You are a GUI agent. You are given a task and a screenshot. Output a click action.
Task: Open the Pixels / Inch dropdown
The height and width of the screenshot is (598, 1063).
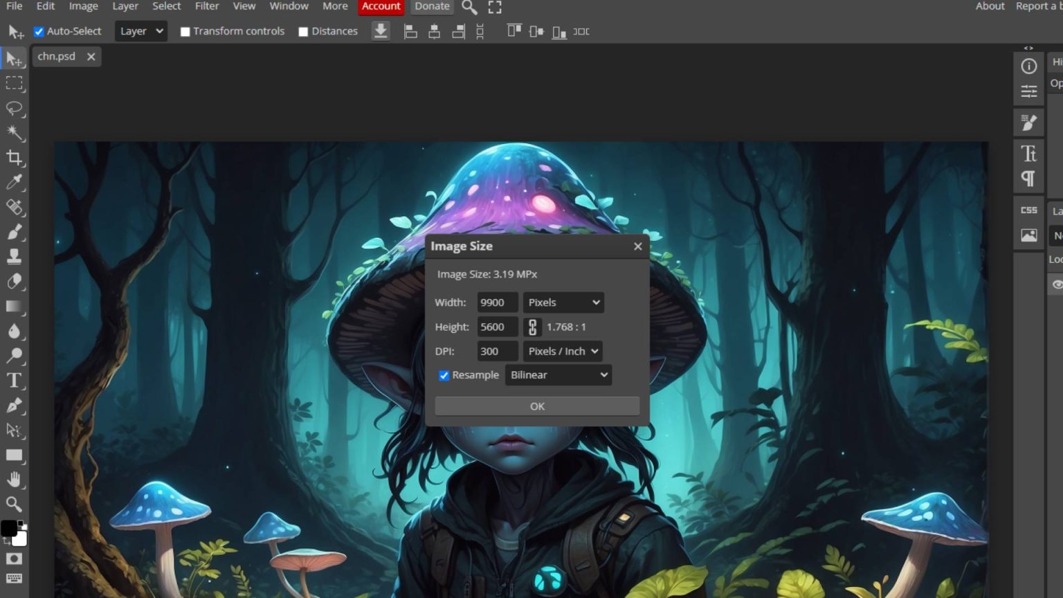tap(563, 351)
